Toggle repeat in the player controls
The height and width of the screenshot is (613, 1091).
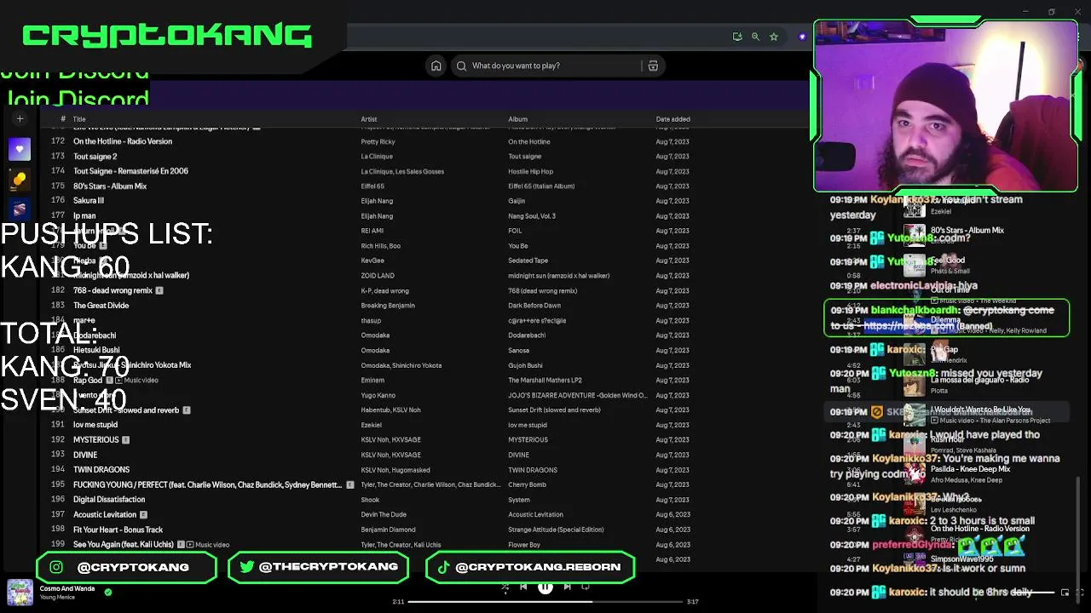[x=586, y=587]
